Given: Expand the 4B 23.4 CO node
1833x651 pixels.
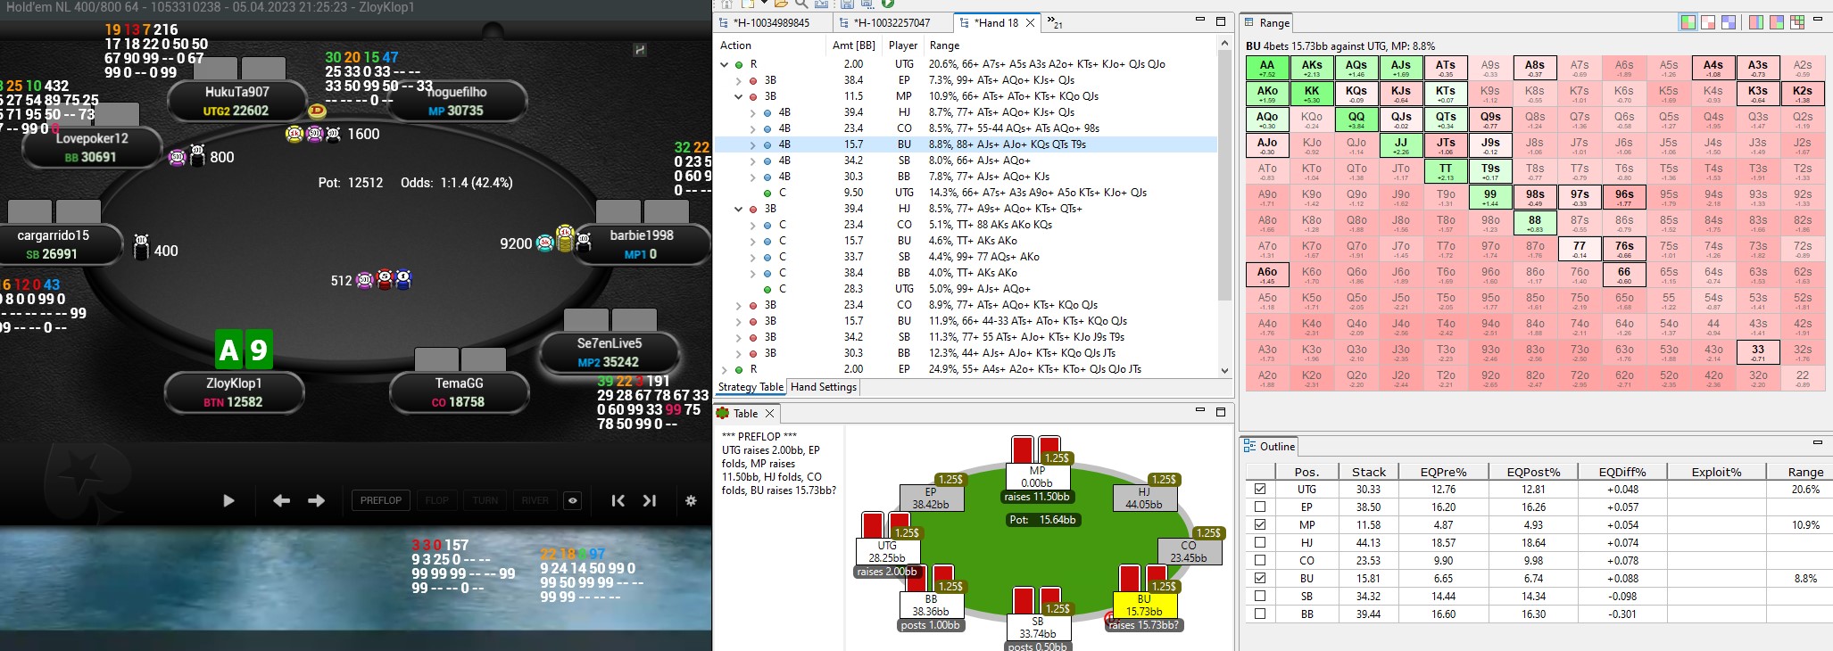Looking at the screenshot, I should [x=753, y=128].
